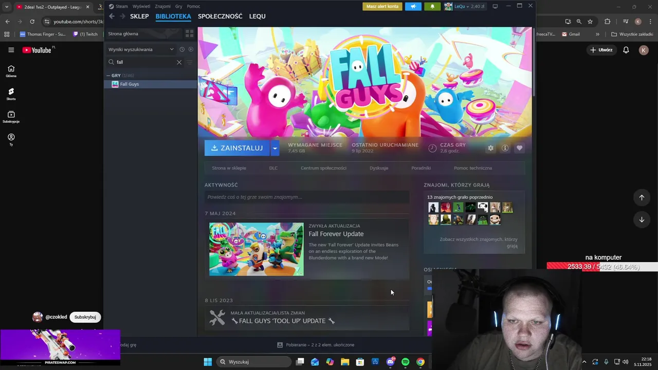The height and width of the screenshot is (370, 658).
Task: Open Gry menu
Action: [x=179, y=6]
